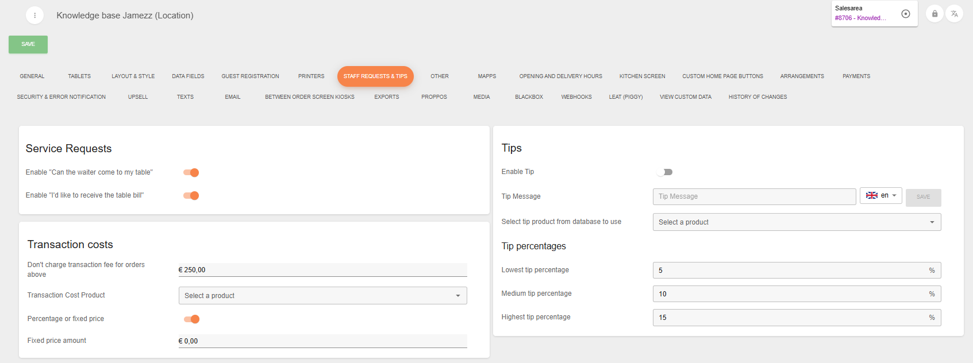Click the green Save button
The image size is (973, 363).
point(28,44)
